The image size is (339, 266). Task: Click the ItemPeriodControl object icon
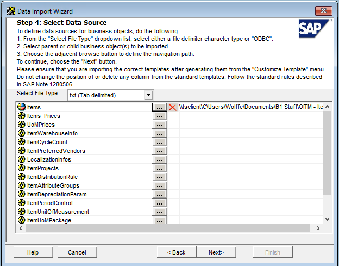click(x=21, y=203)
